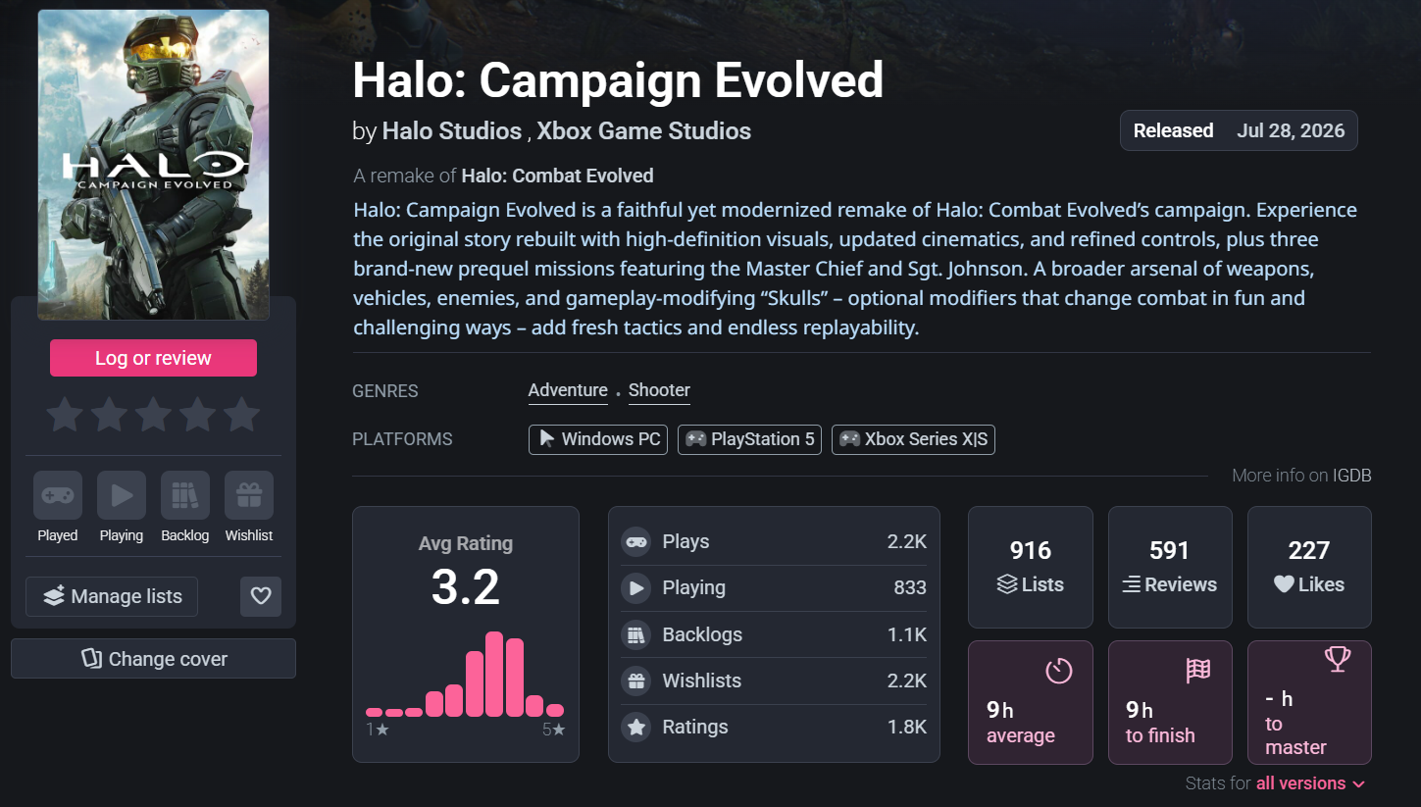
Task: View the 227 Likes card
Action: (1309, 567)
